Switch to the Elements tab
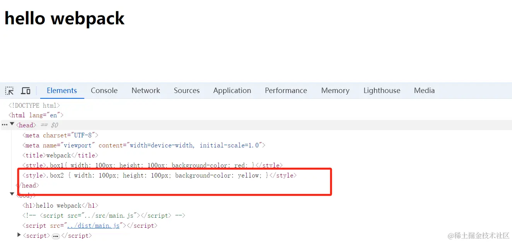This screenshot has width=512, height=242. point(62,91)
